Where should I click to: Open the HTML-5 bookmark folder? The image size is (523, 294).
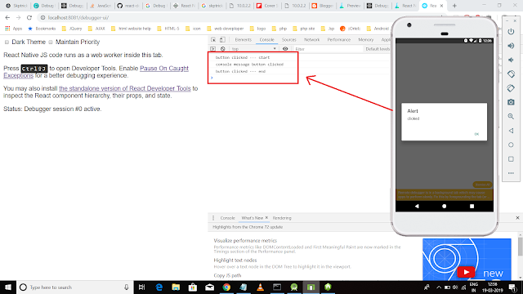coord(168,29)
